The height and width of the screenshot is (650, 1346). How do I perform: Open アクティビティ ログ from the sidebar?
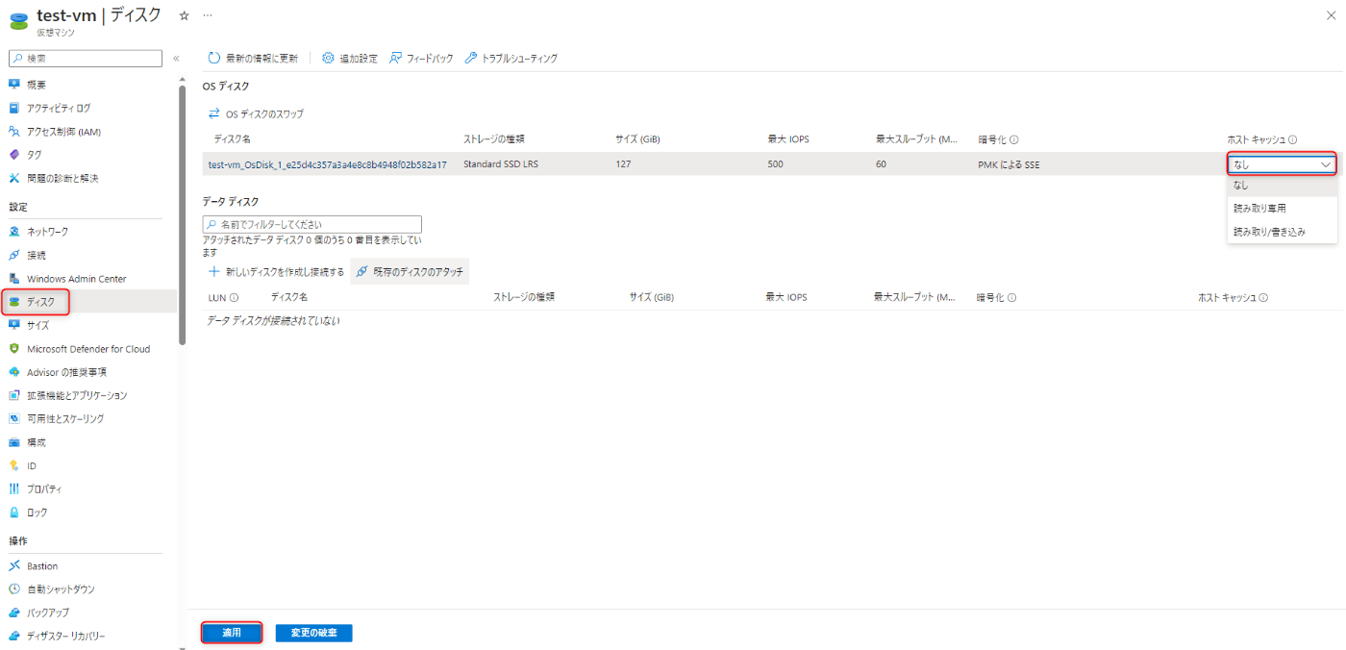pyautogui.click(x=59, y=108)
